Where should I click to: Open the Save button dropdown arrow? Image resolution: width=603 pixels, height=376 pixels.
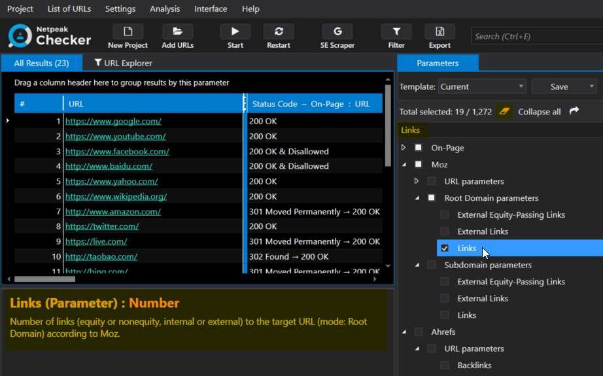591,86
